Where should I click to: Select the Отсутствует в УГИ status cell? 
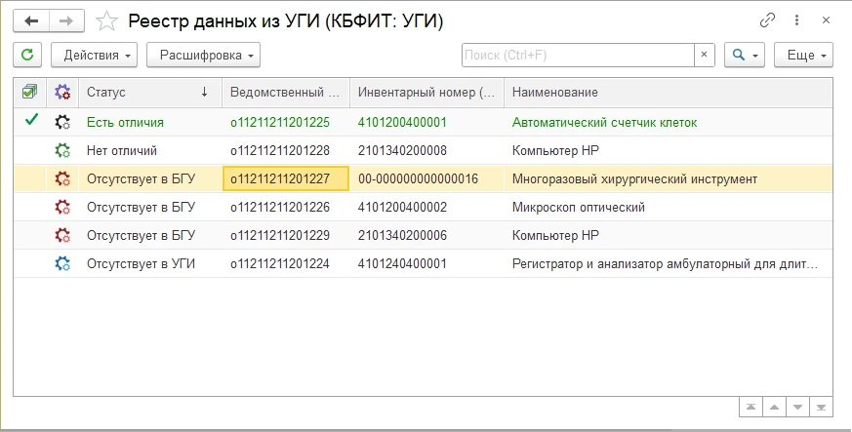[x=150, y=263]
